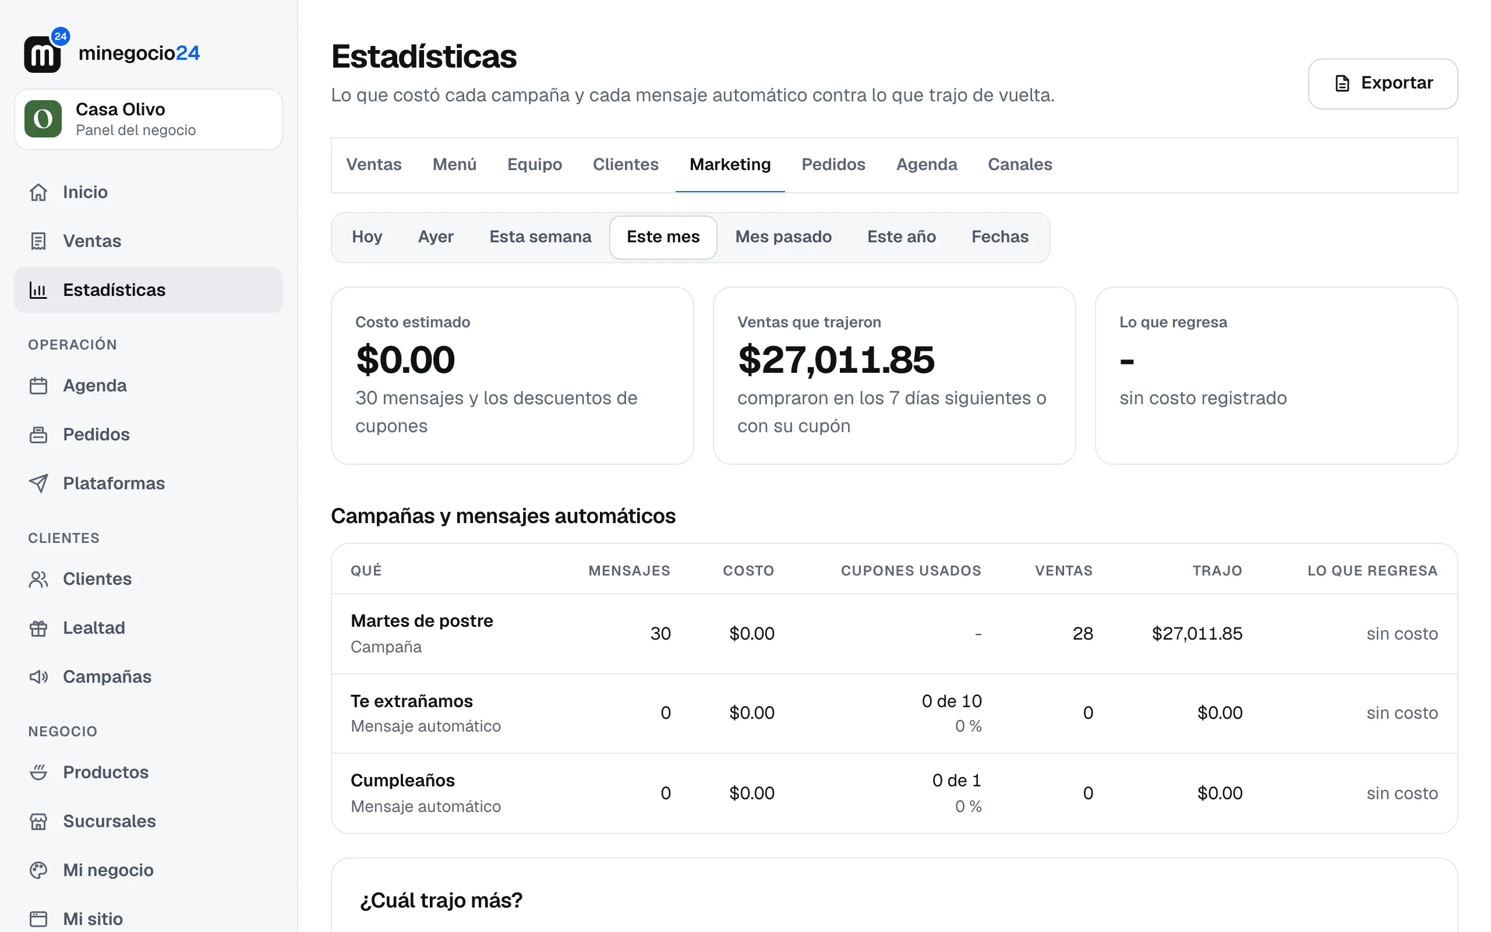Click the Lo que regresa card
Screen dimensions: 1491x932
[1276, 375]
